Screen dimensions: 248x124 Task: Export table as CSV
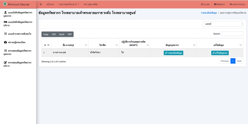click(x=54, y=34)
